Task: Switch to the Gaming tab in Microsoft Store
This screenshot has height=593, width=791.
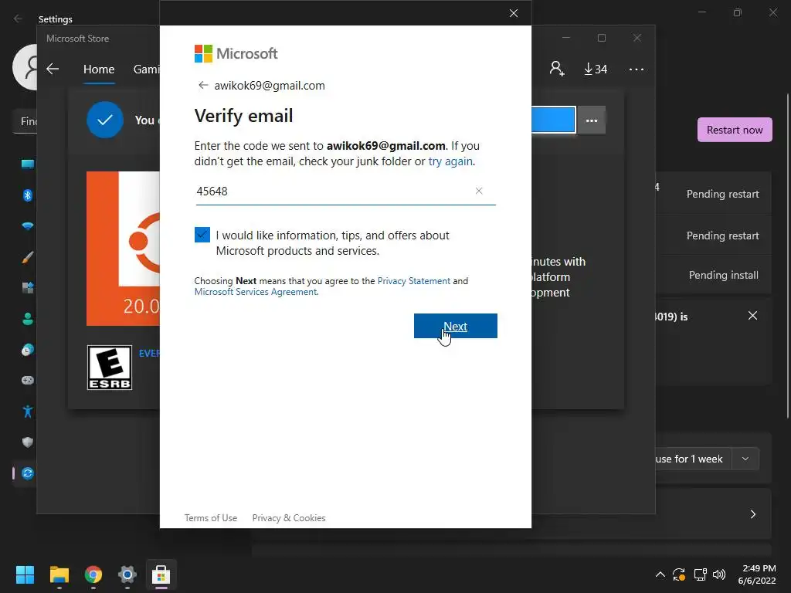Action: point(146,69)
